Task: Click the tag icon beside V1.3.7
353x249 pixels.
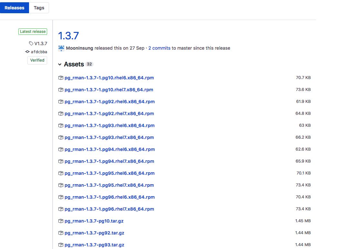Action: coord(31,43)
